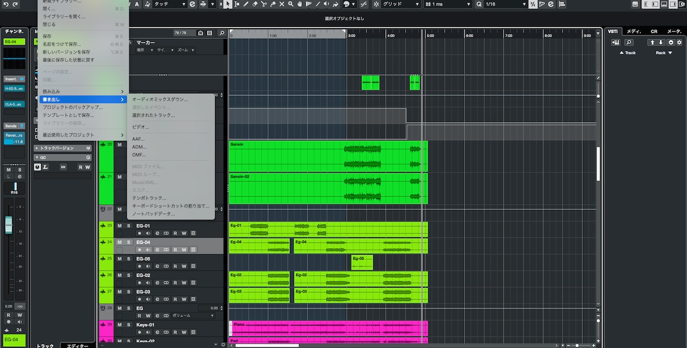Select the Zoom magnifier tool
The height and width of the screenshot is (348, 687).
[291, 4]
